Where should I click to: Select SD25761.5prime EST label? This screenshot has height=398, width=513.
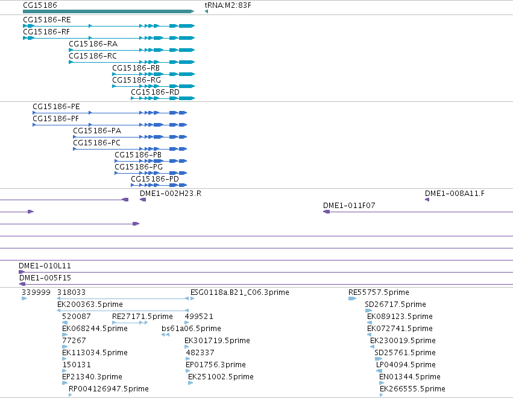404,353
